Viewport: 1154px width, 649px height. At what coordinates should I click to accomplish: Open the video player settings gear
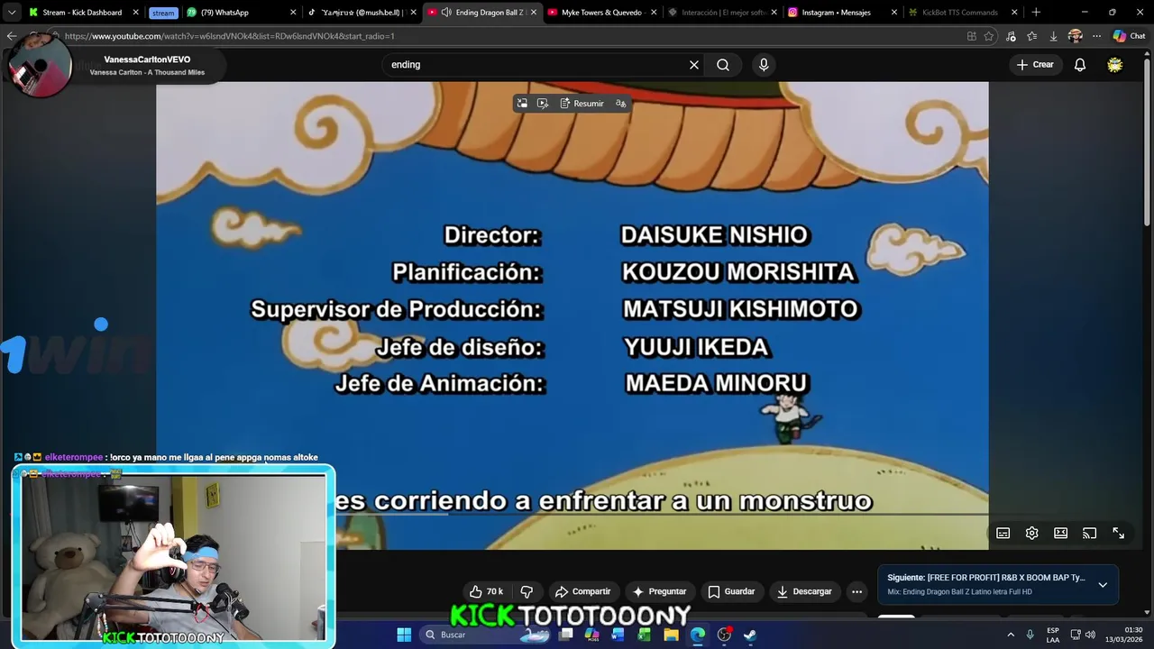[1031, 533]
